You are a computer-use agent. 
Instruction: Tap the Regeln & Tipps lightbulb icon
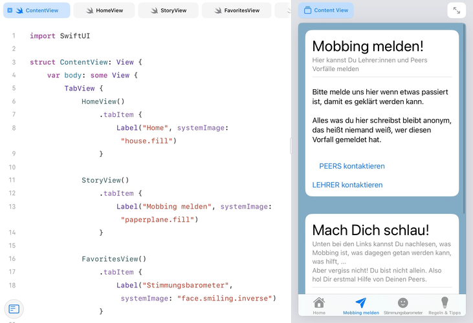click(x=445, y=303)
